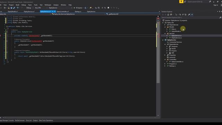Open the ReSharper menu

pos(48,5)
